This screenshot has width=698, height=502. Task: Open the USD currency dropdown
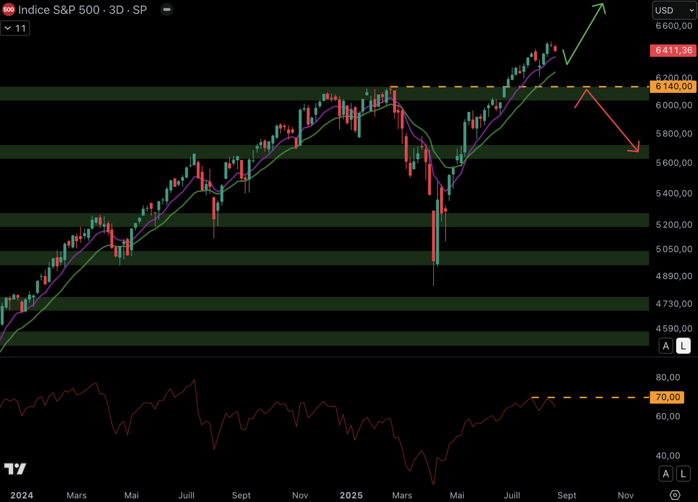[674, 10]
